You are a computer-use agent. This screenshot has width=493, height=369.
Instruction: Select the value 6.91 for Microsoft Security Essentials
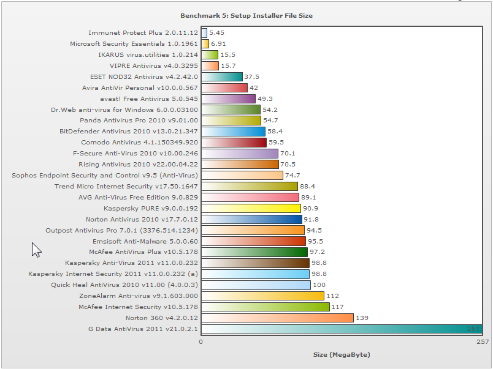(218, 43)
